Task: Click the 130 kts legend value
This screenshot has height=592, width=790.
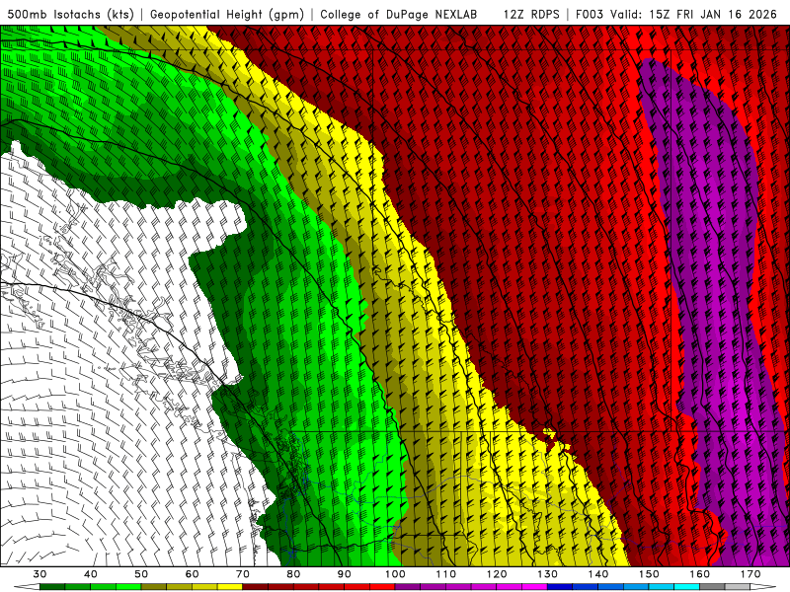Action: (547, 574)
